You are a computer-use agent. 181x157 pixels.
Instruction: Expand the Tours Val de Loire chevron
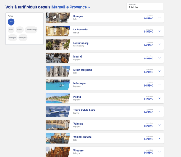click(160, 112)
